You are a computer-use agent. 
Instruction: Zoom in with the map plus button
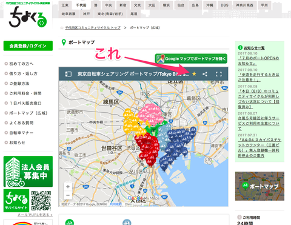[x=68, y=187]
